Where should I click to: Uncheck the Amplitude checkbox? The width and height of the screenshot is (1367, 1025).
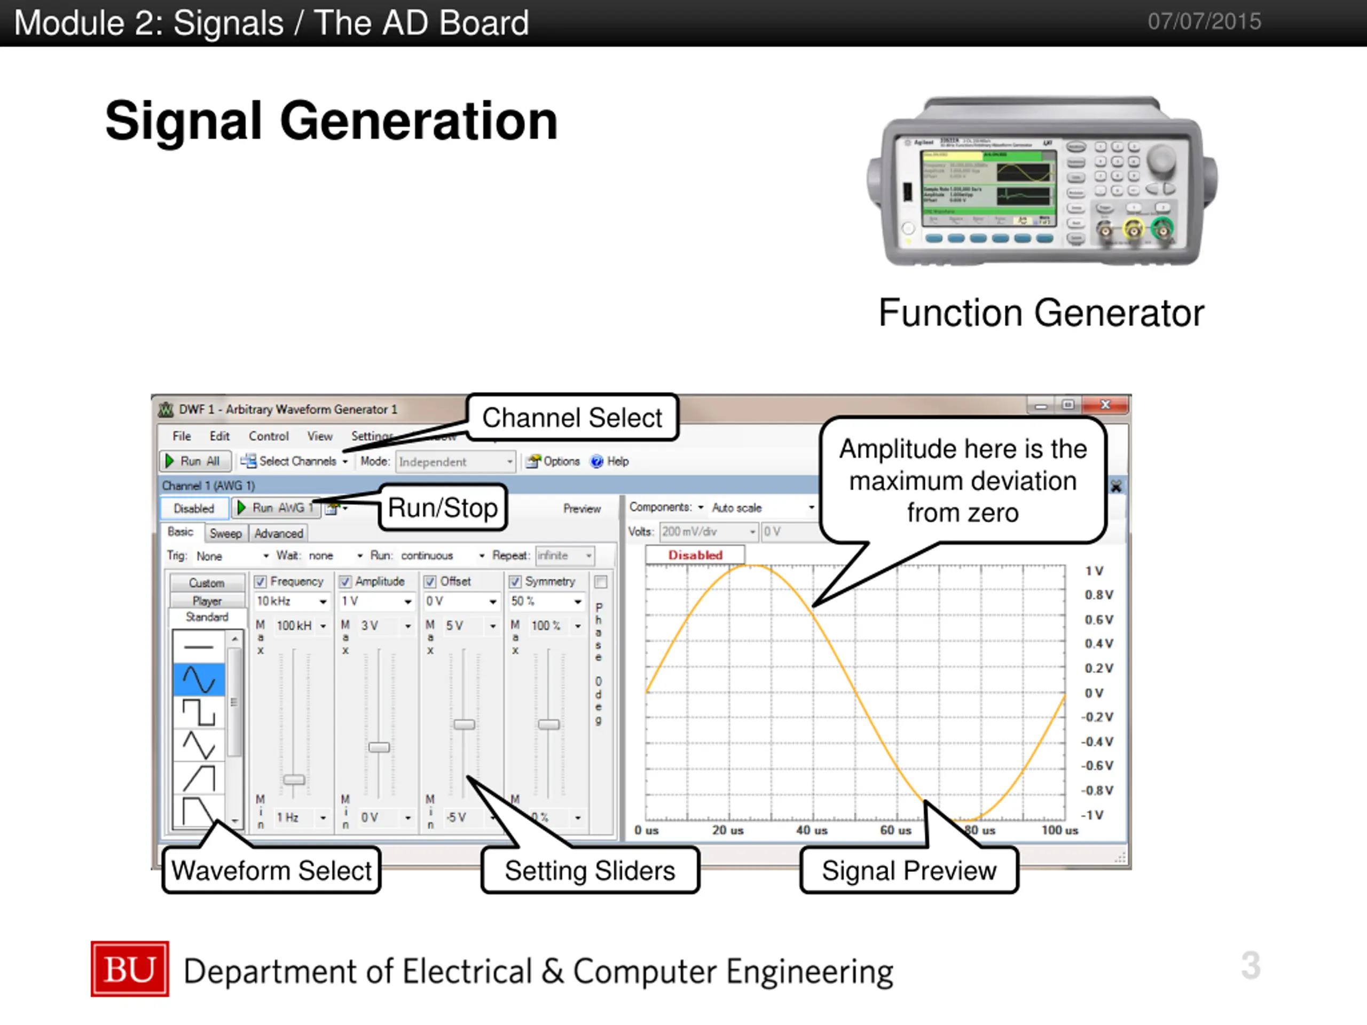345,581
